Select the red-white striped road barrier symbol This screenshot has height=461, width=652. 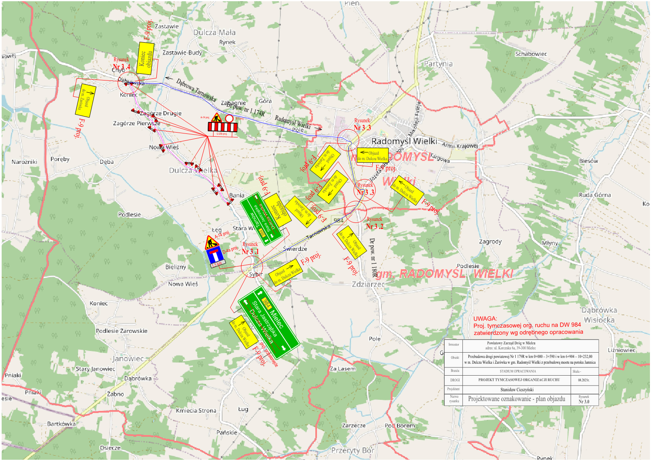point(223,127)
